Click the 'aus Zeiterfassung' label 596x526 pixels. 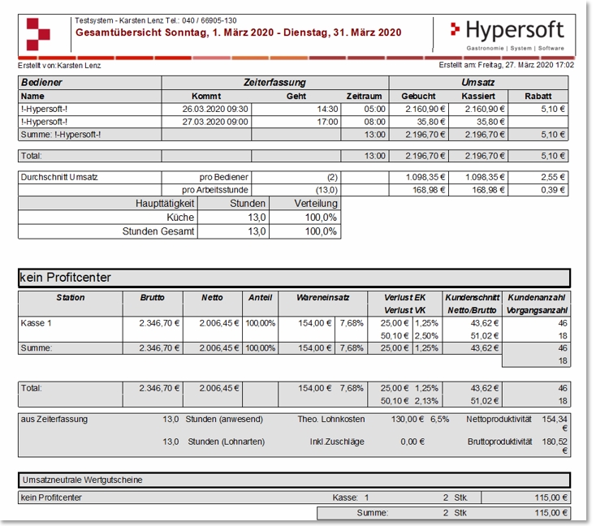(x=54, y=419)
